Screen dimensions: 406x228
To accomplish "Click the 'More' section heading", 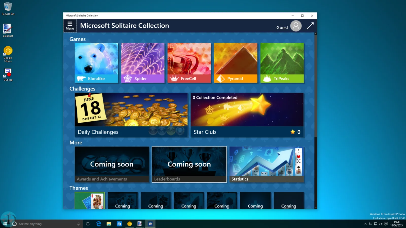I will pyautogui.click(x=76, y=143).
